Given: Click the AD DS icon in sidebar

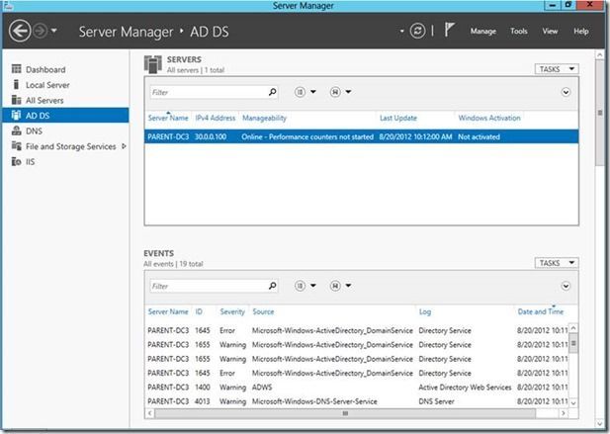Looking at the screenshot, I should (16, 115).
